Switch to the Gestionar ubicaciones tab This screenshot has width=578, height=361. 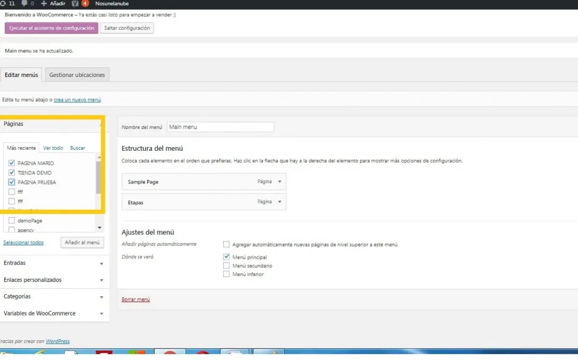tap(77, 75)
